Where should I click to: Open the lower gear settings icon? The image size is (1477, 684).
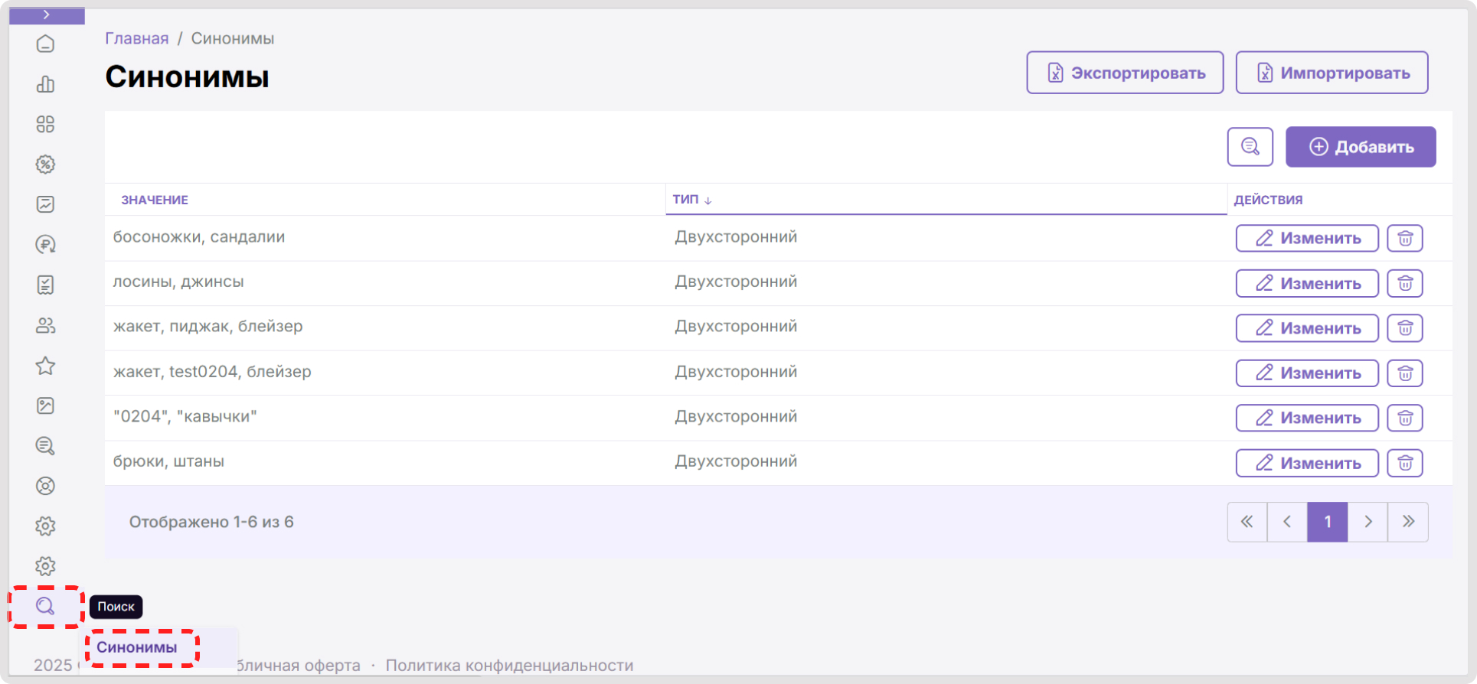(x=46, y=566)
